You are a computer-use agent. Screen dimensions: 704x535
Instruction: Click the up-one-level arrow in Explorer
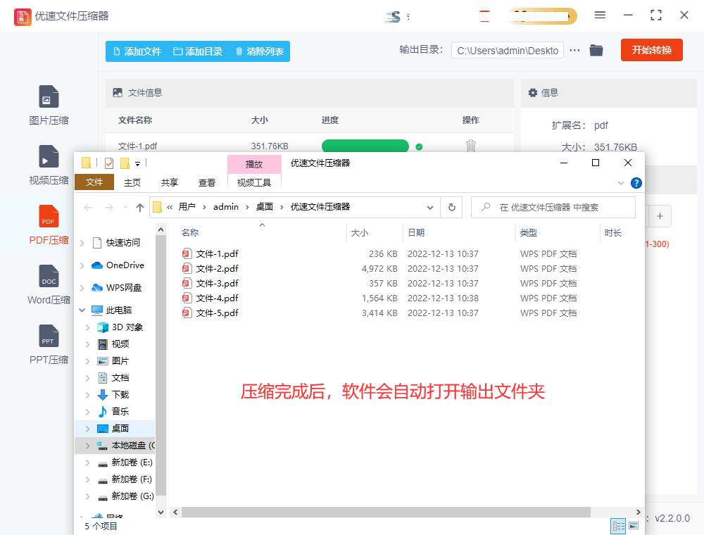click(x=140, y=208)
